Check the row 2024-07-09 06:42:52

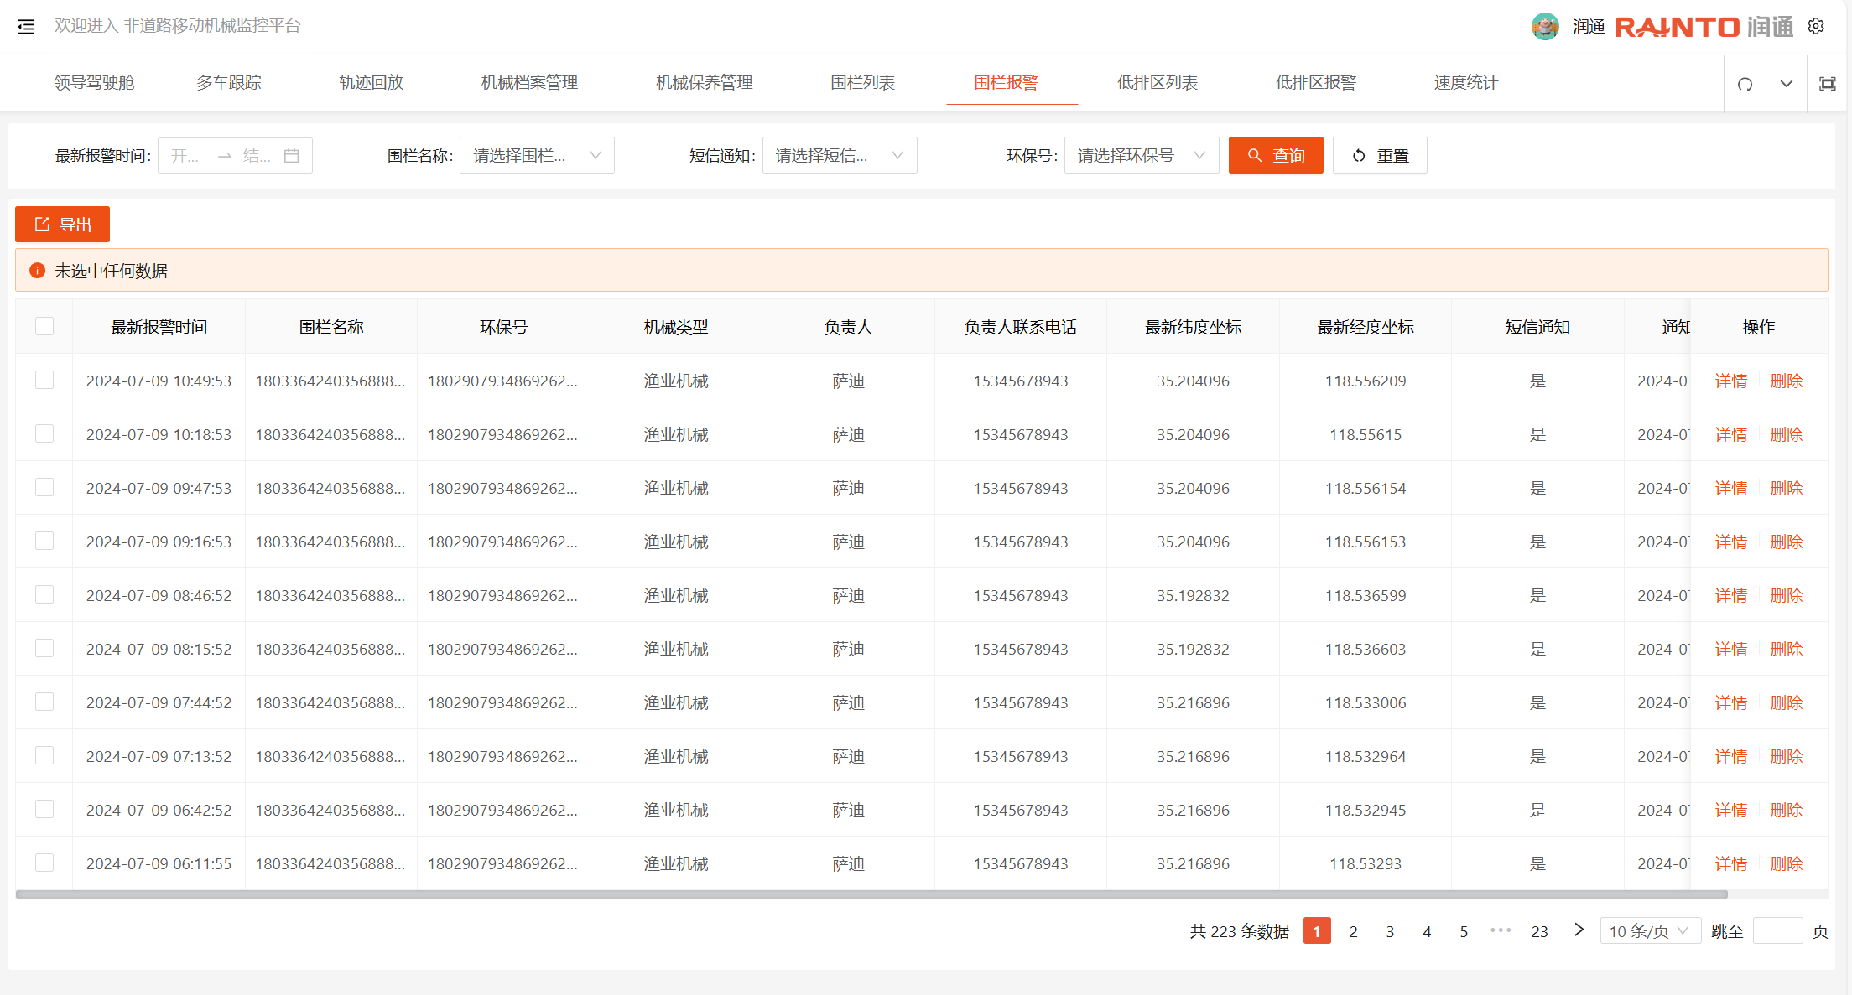coord(44,809)
